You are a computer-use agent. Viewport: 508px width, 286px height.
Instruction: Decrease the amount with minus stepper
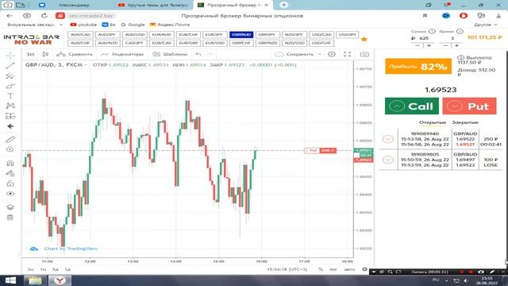(418, 46)
